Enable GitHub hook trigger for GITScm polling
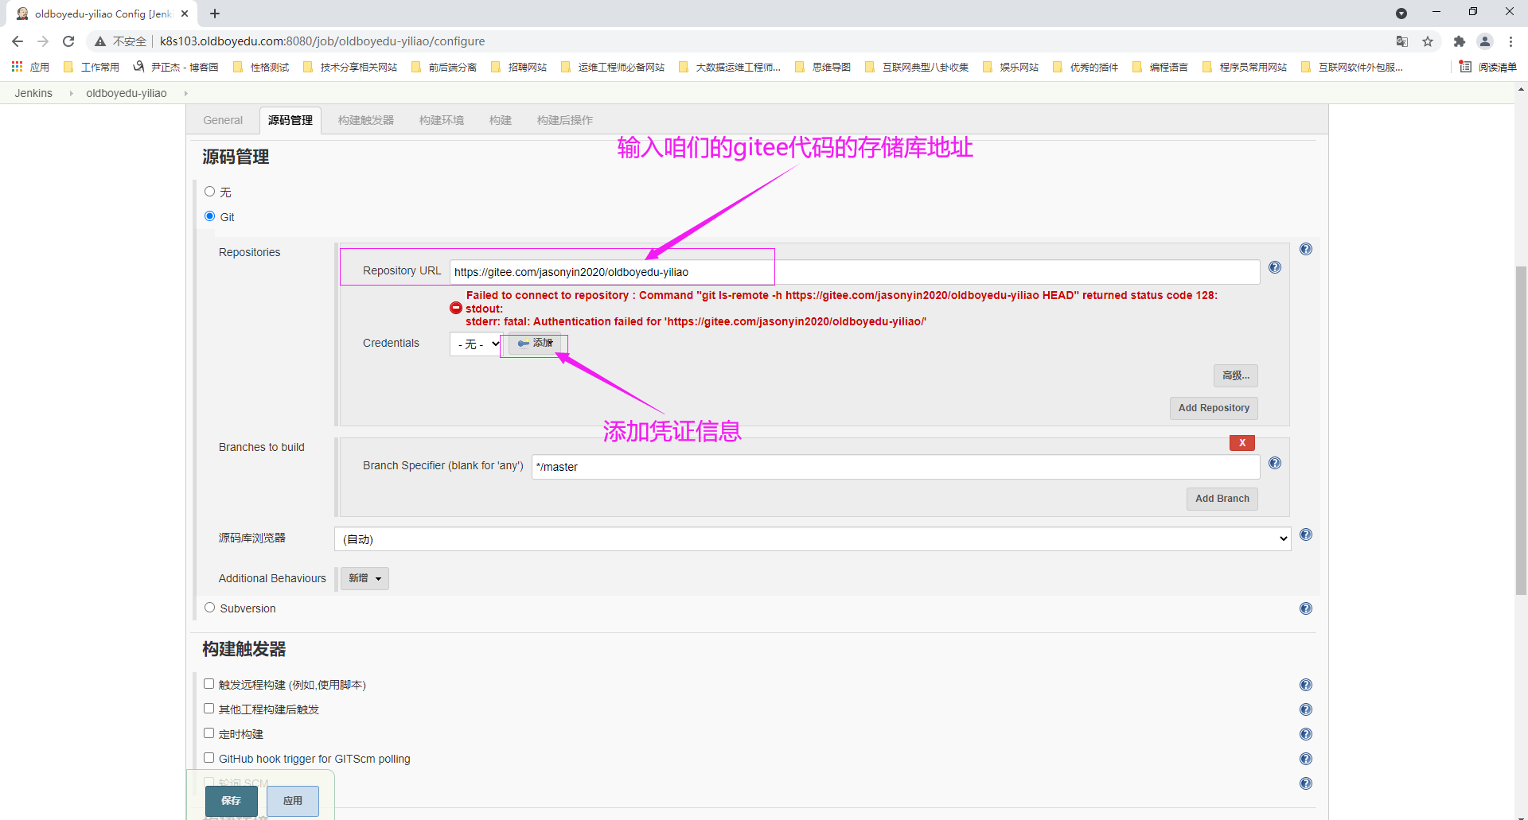The width and height of the screenshot is (1528, 820). click(209, 758)
